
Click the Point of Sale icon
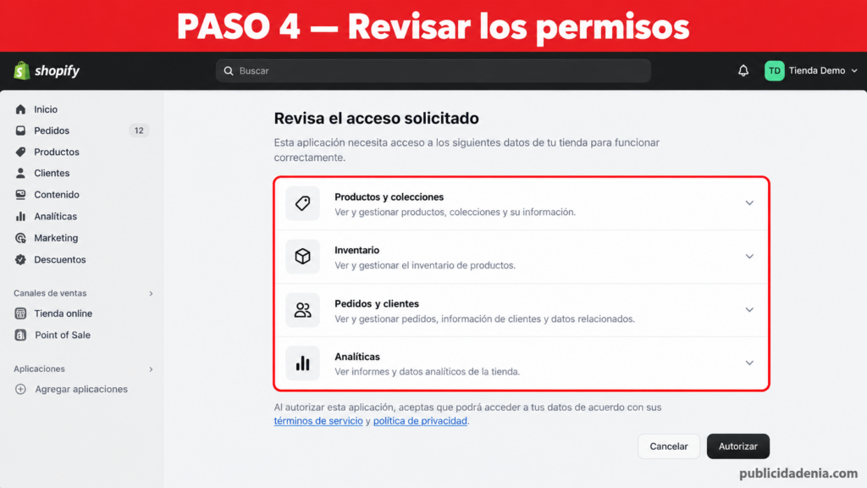pyautogui.click(x=20, y=335)
